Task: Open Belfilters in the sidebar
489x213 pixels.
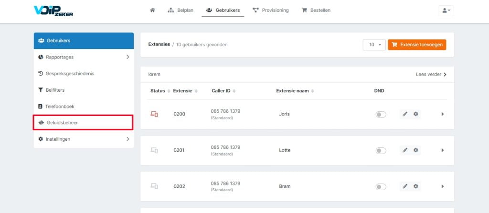Action: [84, 90]
